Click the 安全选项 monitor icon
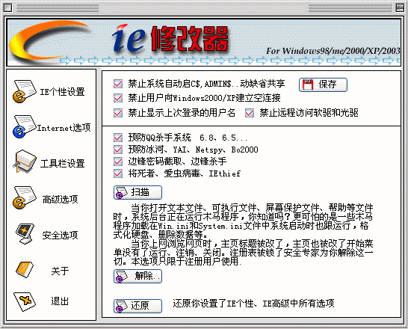 point(25,233)
